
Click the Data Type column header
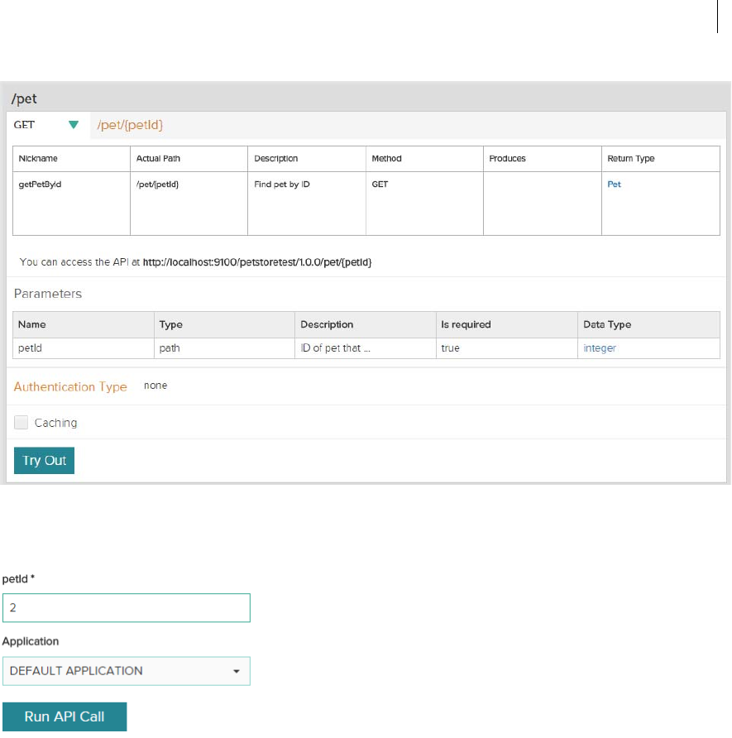(x=607, y=324)
